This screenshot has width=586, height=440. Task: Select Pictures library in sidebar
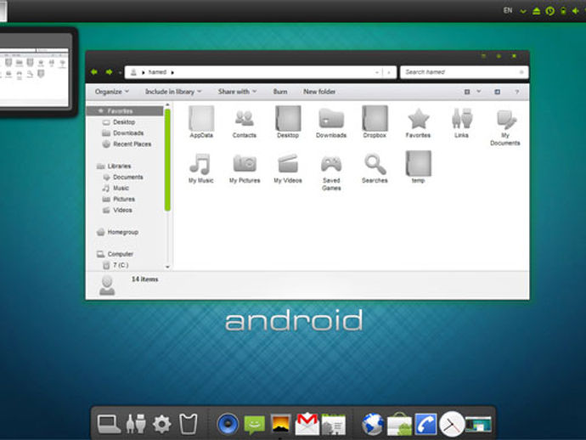pyautogui.click(x=124, y=199)
